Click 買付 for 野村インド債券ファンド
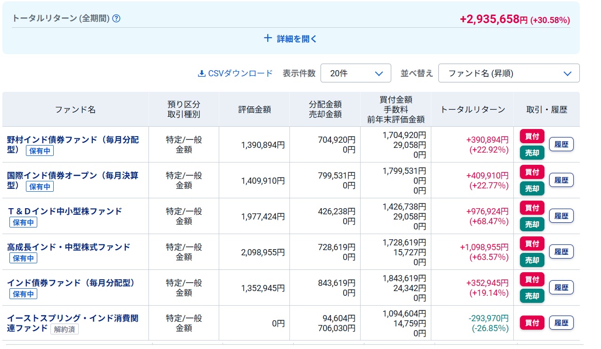The height and width of the screenshot is (349, 601). pos(532,136)
